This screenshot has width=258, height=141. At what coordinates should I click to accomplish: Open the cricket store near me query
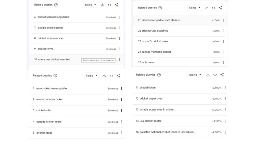click(50, 38)
